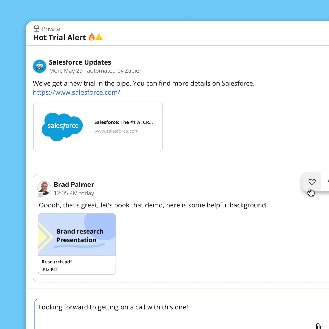Click the Private lock icon
Viewport: 329px width, 329px height.
[36, 28]
